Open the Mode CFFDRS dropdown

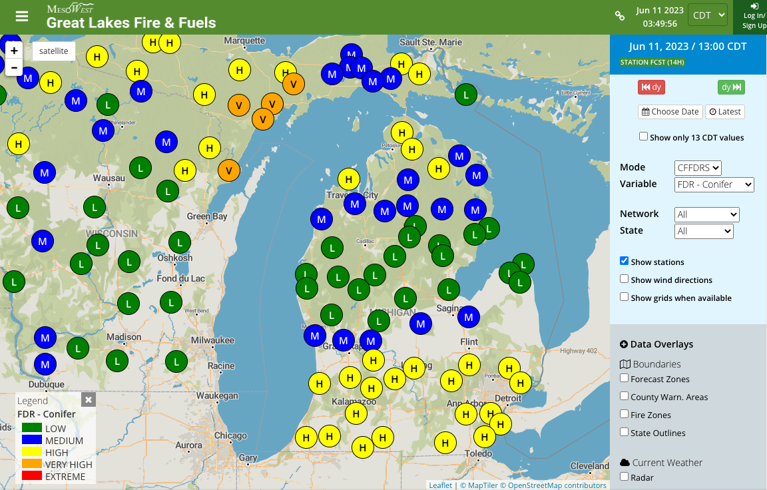coord(698,168)
